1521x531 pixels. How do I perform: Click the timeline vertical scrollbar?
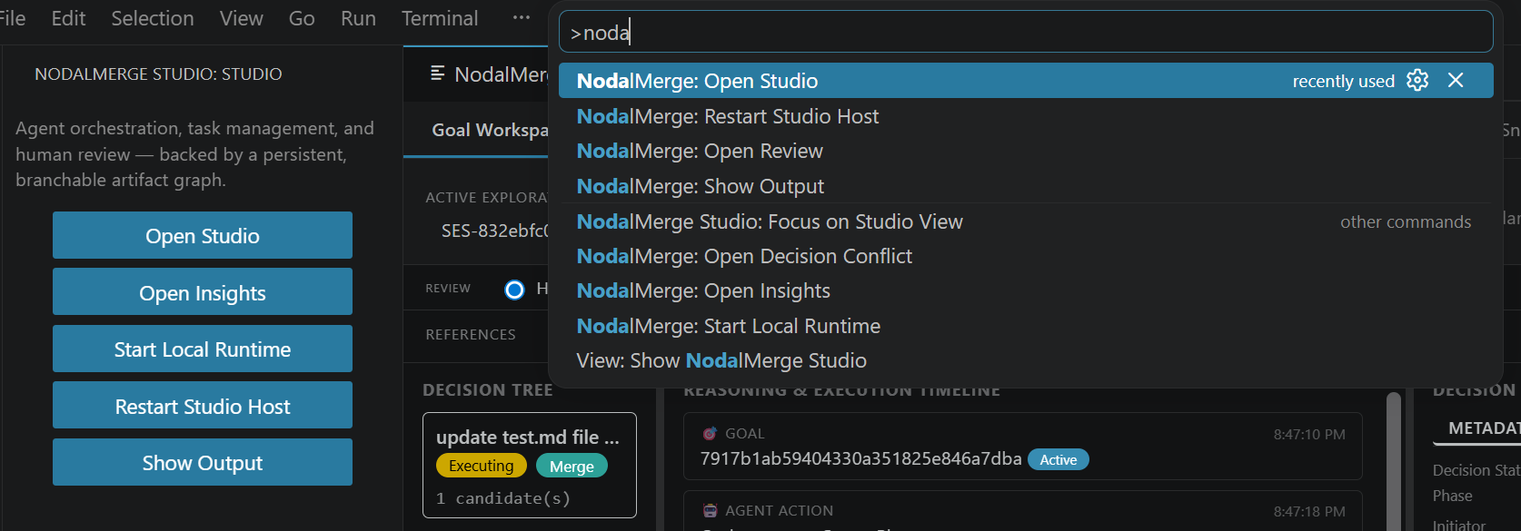(1393, 461)
